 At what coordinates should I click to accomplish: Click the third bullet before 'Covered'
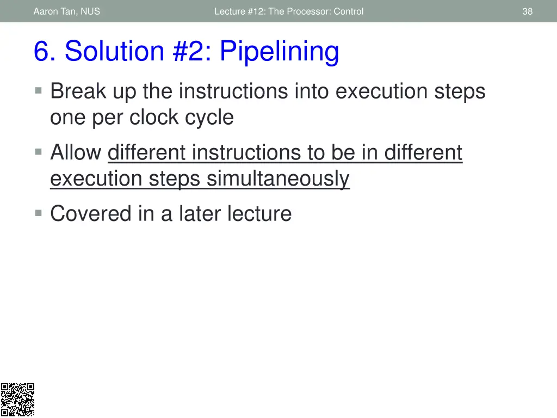(x=39, y=213)
